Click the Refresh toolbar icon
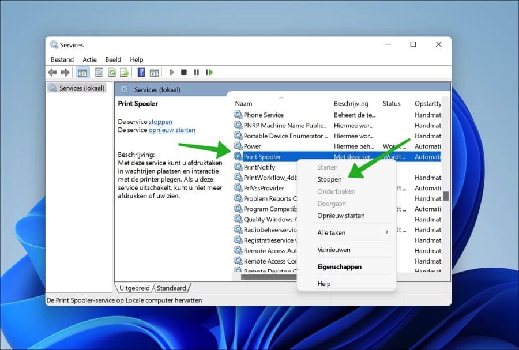This screenshot has width=519, height=350. [x=112, y=72]
